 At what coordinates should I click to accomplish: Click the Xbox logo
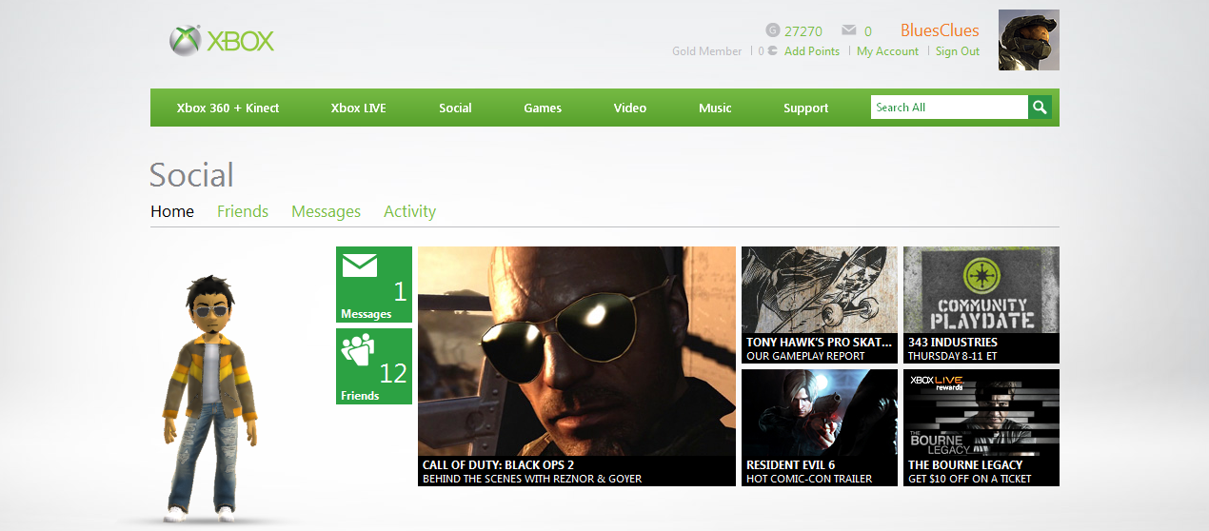[x=221, y=40]
